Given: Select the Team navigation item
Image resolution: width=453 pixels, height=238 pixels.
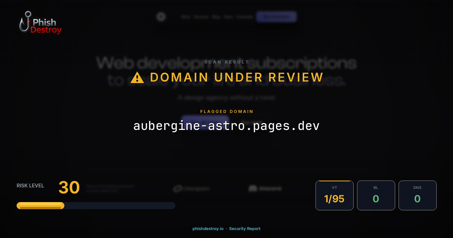Looking at the screenshot, I should 228,17.
